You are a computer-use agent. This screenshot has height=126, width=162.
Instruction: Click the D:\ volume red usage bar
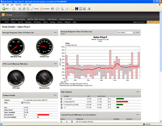point(122,102)
